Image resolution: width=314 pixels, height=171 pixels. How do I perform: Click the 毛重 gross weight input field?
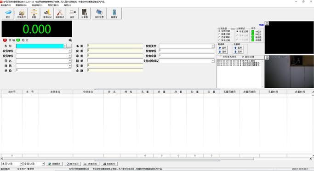coord(115,46)
